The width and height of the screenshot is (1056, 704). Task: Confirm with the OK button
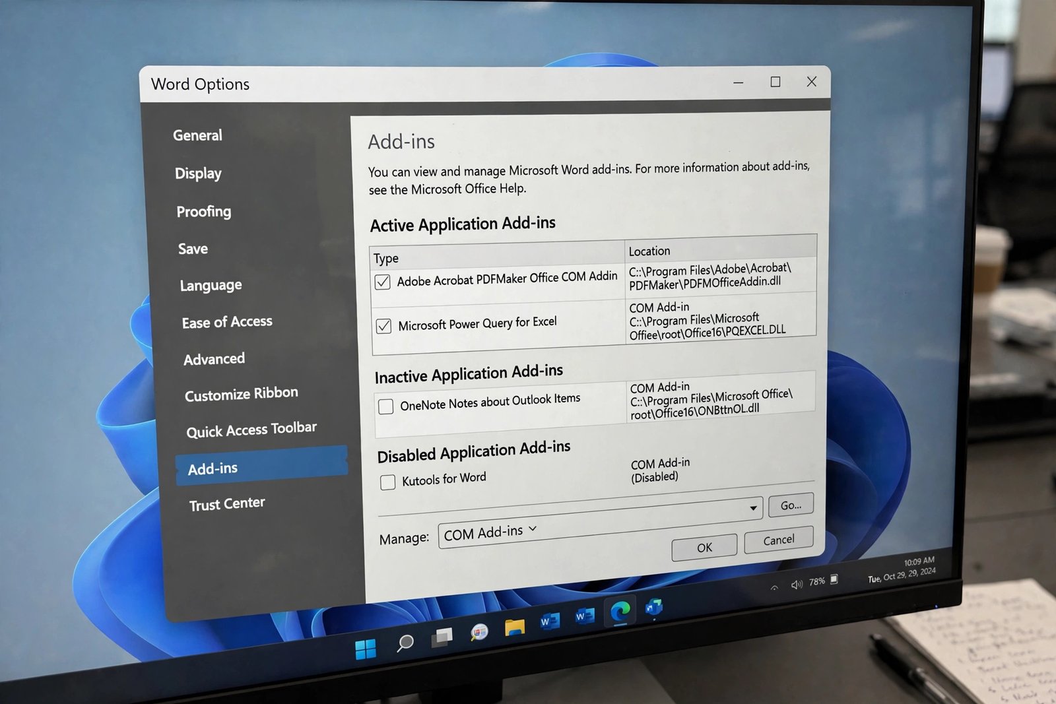pyautogui.click(x=704, y=548)
